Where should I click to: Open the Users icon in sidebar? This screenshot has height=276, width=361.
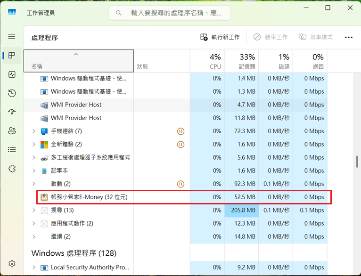(12, 131)
